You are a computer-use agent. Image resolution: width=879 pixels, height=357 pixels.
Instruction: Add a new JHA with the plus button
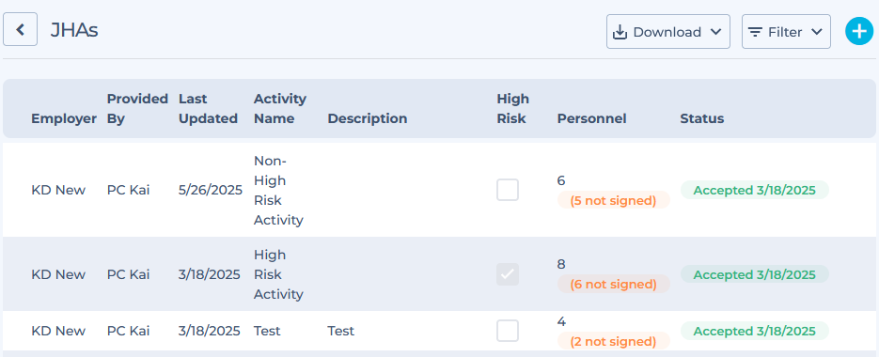[x=859, y=31]
